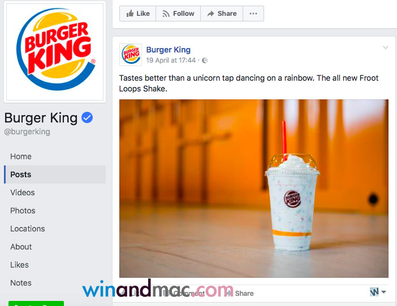Expand the post options chevron

[385, 47]
